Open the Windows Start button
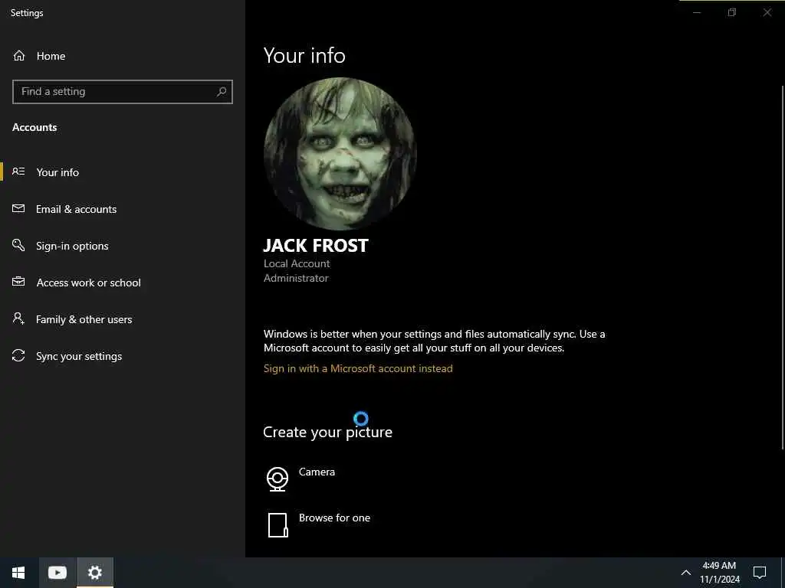 18,573
